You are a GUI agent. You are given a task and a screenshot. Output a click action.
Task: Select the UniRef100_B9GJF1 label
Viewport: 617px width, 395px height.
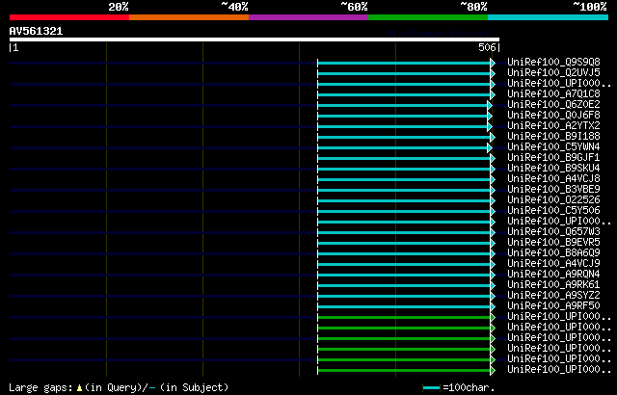553,157
